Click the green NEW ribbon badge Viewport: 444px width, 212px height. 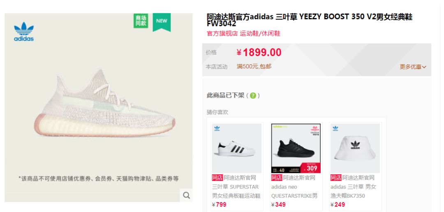click(162, 21)
